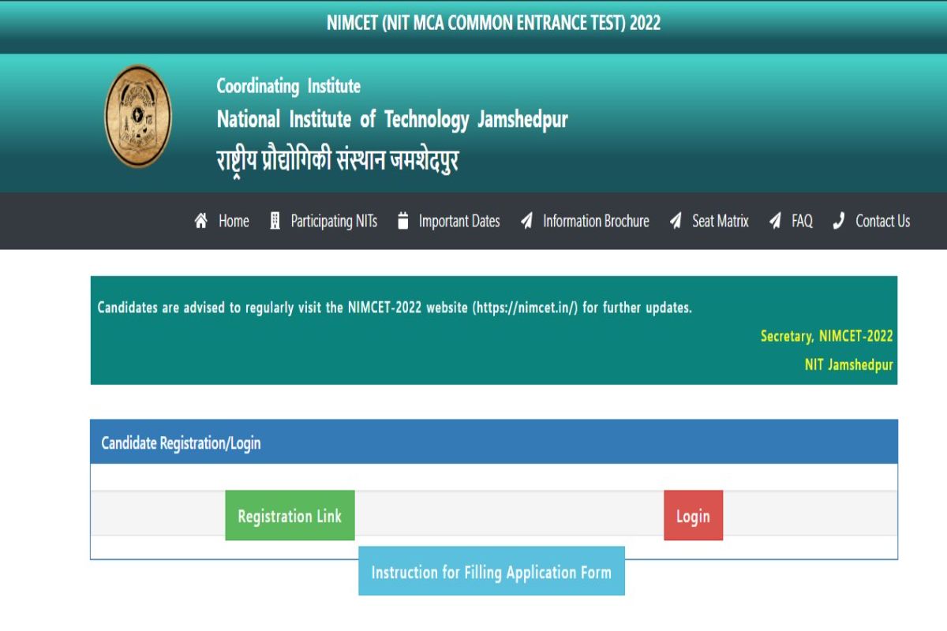Click the 'Candidates are advised' notice text
Image resolution: width=947 pixels, height=631 pixels.
[x=395, y=308]
